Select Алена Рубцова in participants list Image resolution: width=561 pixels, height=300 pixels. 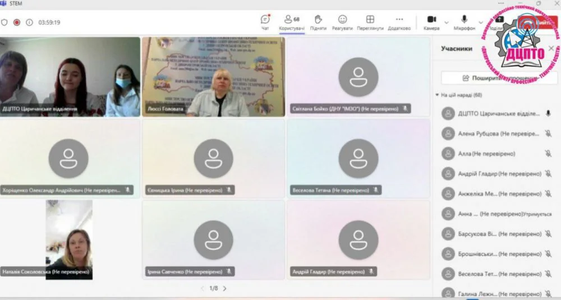point(497,133)
